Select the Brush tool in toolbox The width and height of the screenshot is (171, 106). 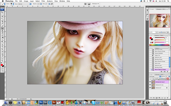click(2, 29)
